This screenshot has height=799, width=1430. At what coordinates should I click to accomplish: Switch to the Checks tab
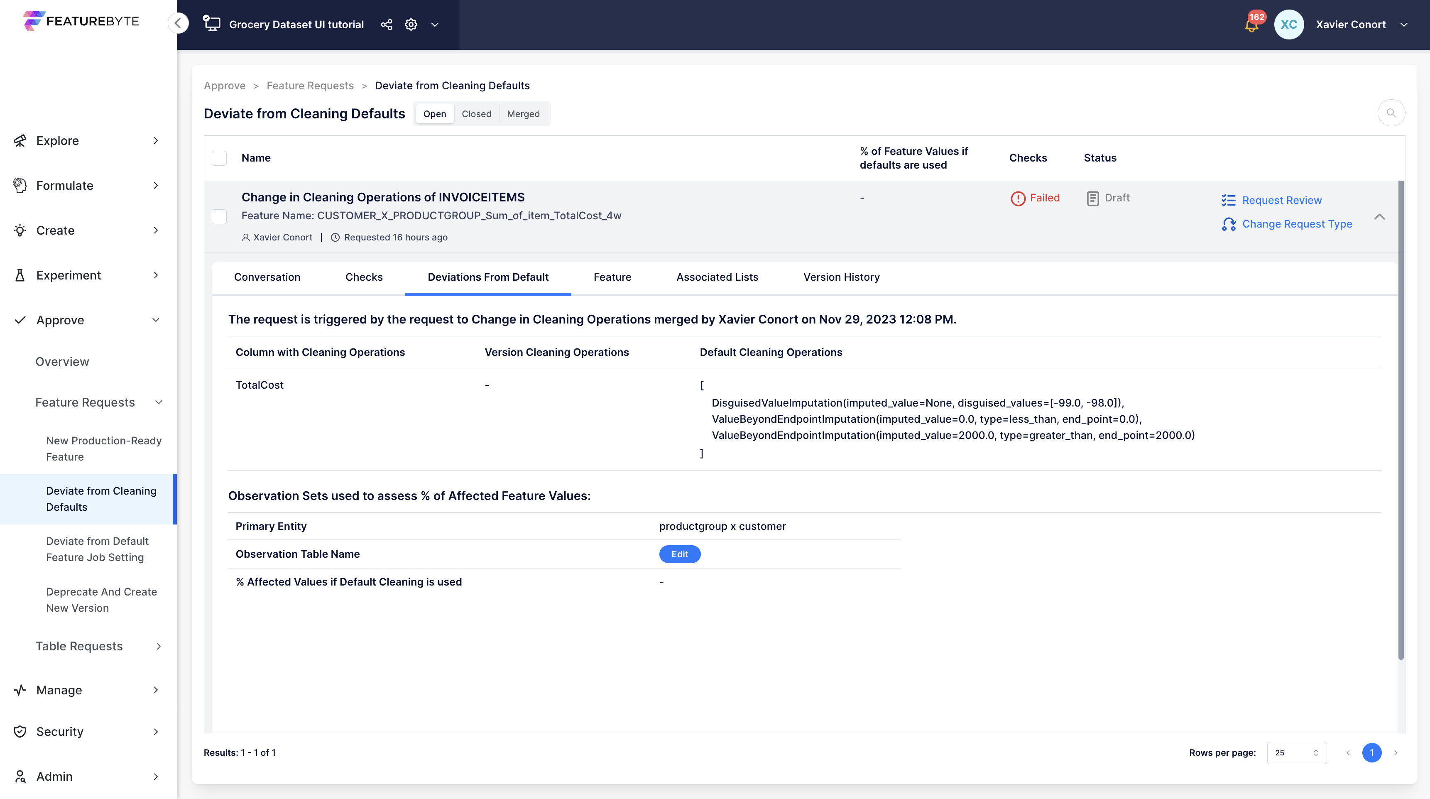[x=364, y=277]
